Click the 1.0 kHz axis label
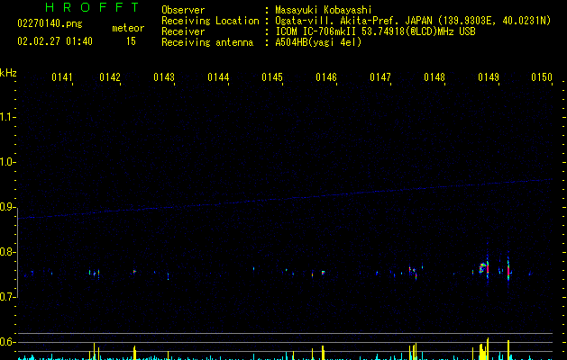The height and width of the screenshot is (360, 567). pyautogui.click(x=7, y=162)
